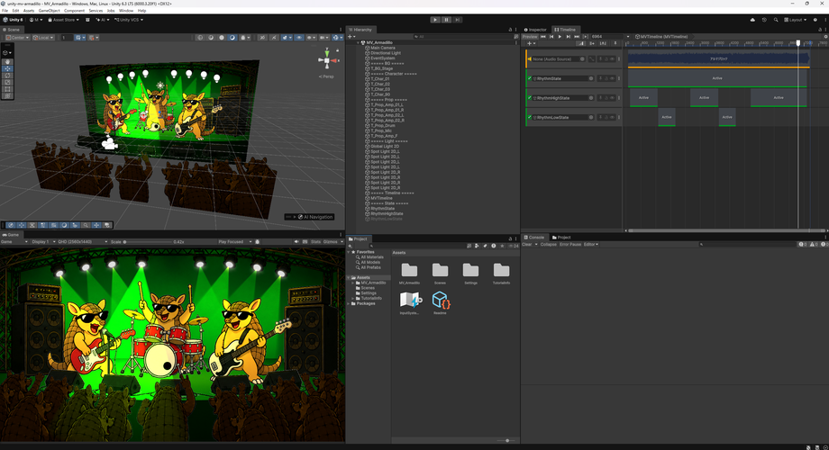The height and width of the screenshot is (450, 829).
Task: Click the audio track curves icon
Action: pyautogui.click(x=592, y=59)
